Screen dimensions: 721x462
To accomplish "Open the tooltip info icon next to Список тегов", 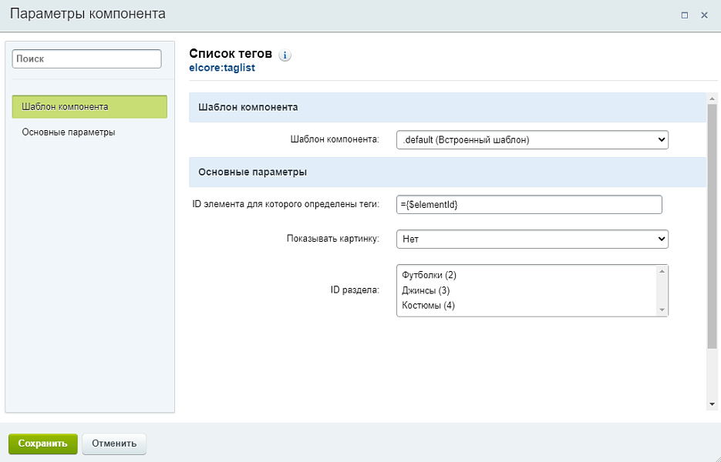I will [285, 54].
